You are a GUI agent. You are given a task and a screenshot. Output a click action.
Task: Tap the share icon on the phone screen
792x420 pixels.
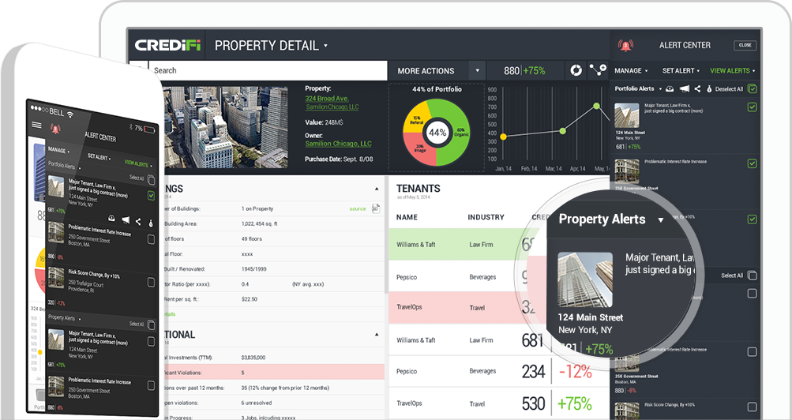(138, 221)
